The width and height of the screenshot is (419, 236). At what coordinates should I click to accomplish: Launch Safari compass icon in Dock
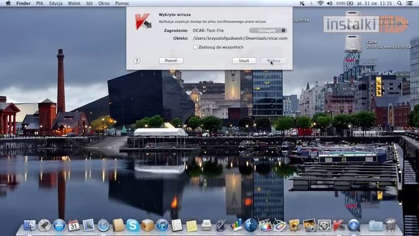click(103, 226)
